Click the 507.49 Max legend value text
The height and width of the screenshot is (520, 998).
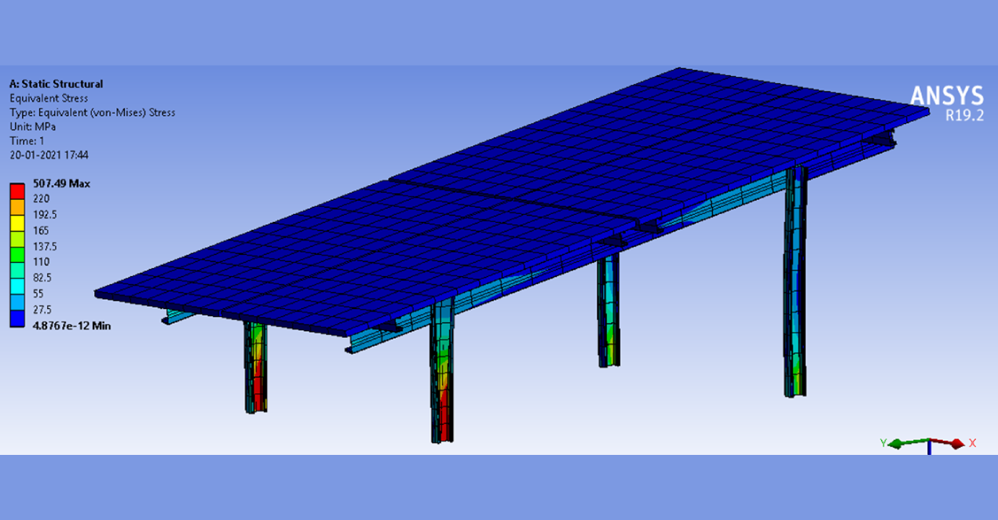coord(62,183)
